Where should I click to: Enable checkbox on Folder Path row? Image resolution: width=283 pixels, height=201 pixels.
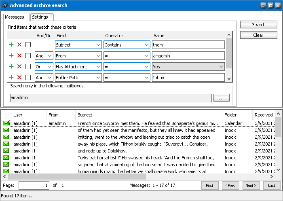coord(28,77)
